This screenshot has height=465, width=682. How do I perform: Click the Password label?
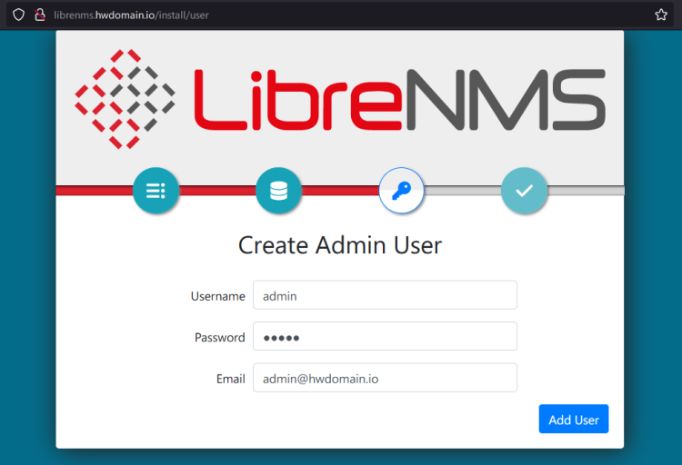220,337
